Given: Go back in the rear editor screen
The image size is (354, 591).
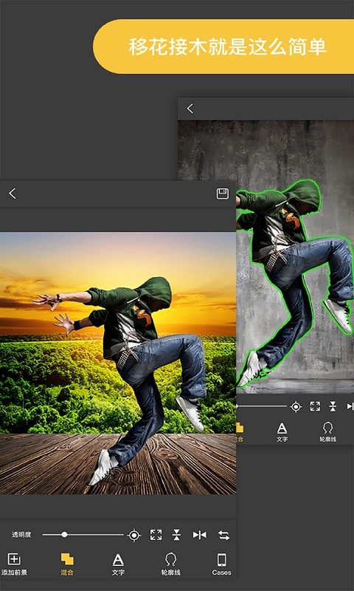Looking at the screenshot, I should click(190, 109).
